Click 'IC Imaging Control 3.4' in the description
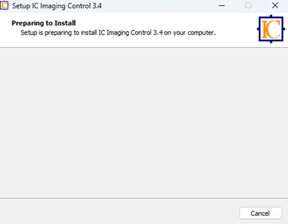 point(131,33)
